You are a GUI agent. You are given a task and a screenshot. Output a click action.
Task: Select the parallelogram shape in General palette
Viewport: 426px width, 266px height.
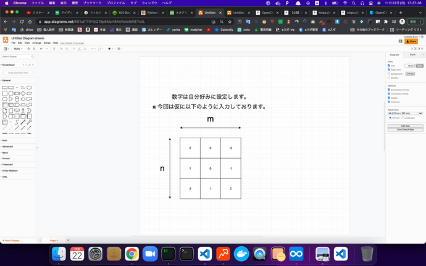[29, 93]
